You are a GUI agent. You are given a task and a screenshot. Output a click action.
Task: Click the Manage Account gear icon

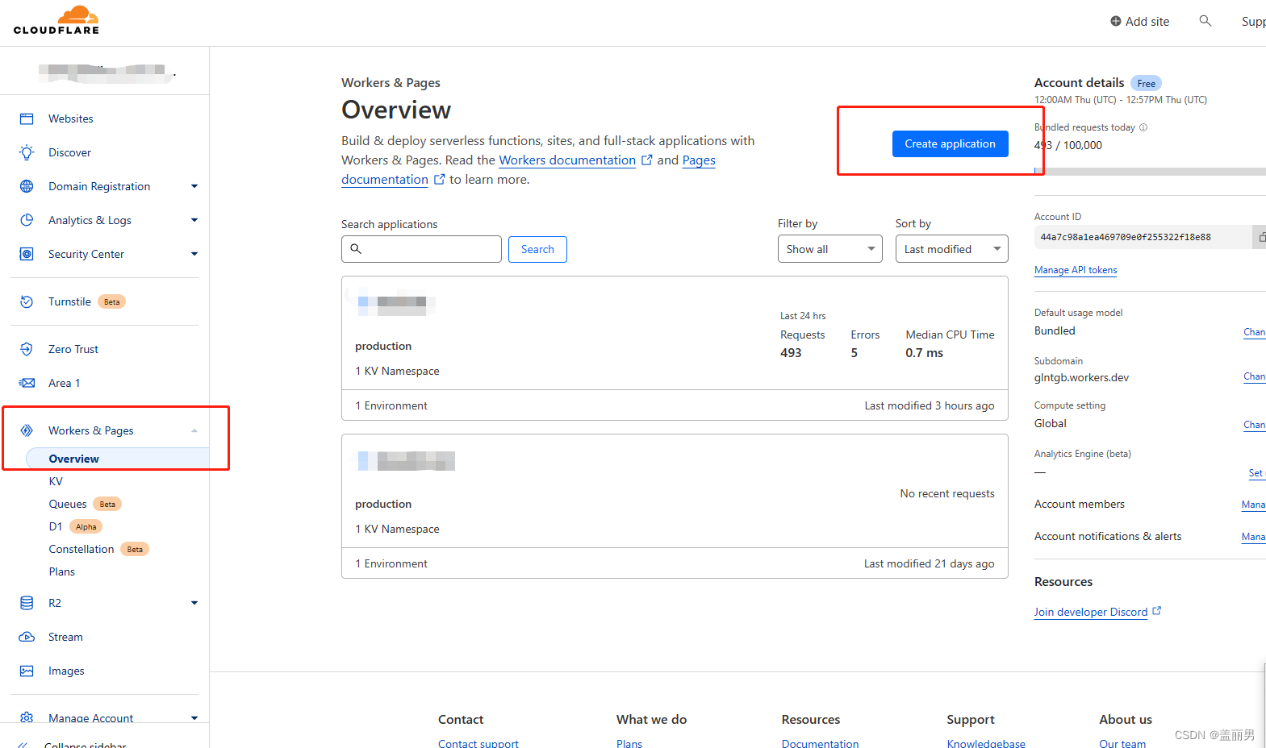27,717
